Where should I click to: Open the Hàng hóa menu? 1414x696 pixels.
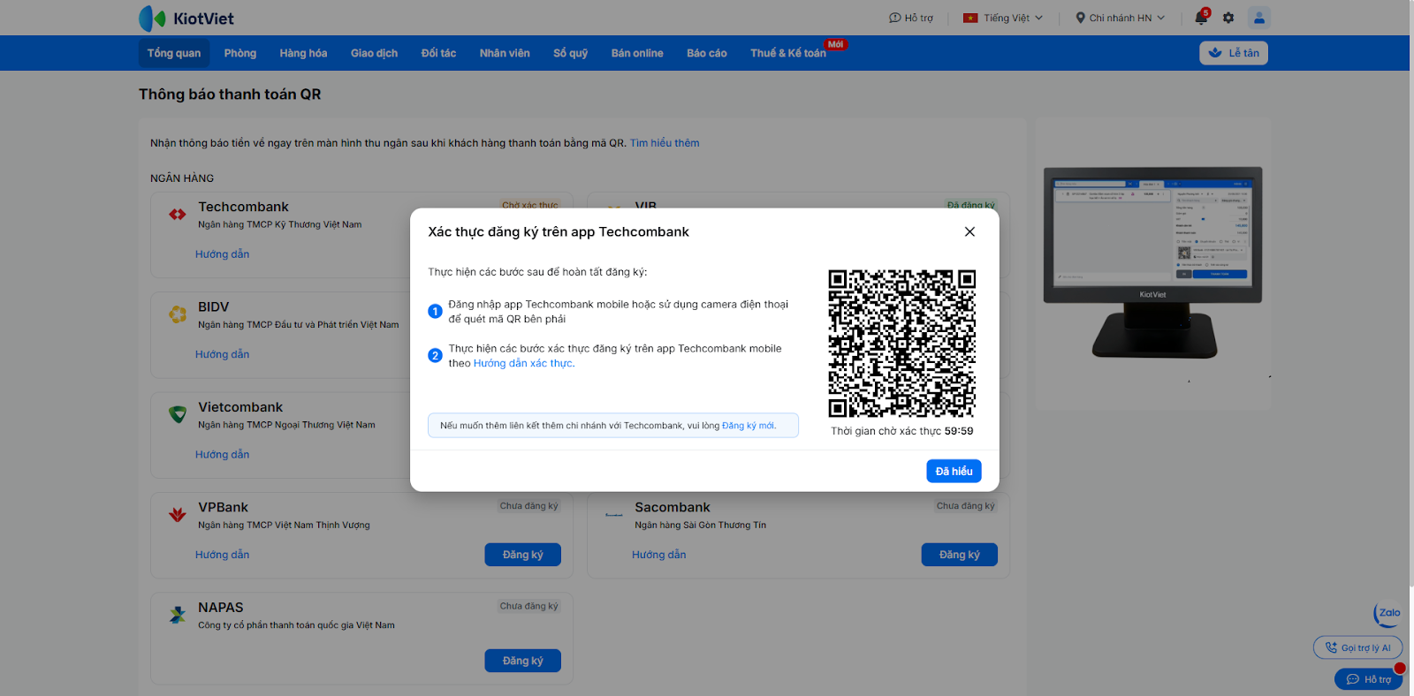tap(303, 53)
